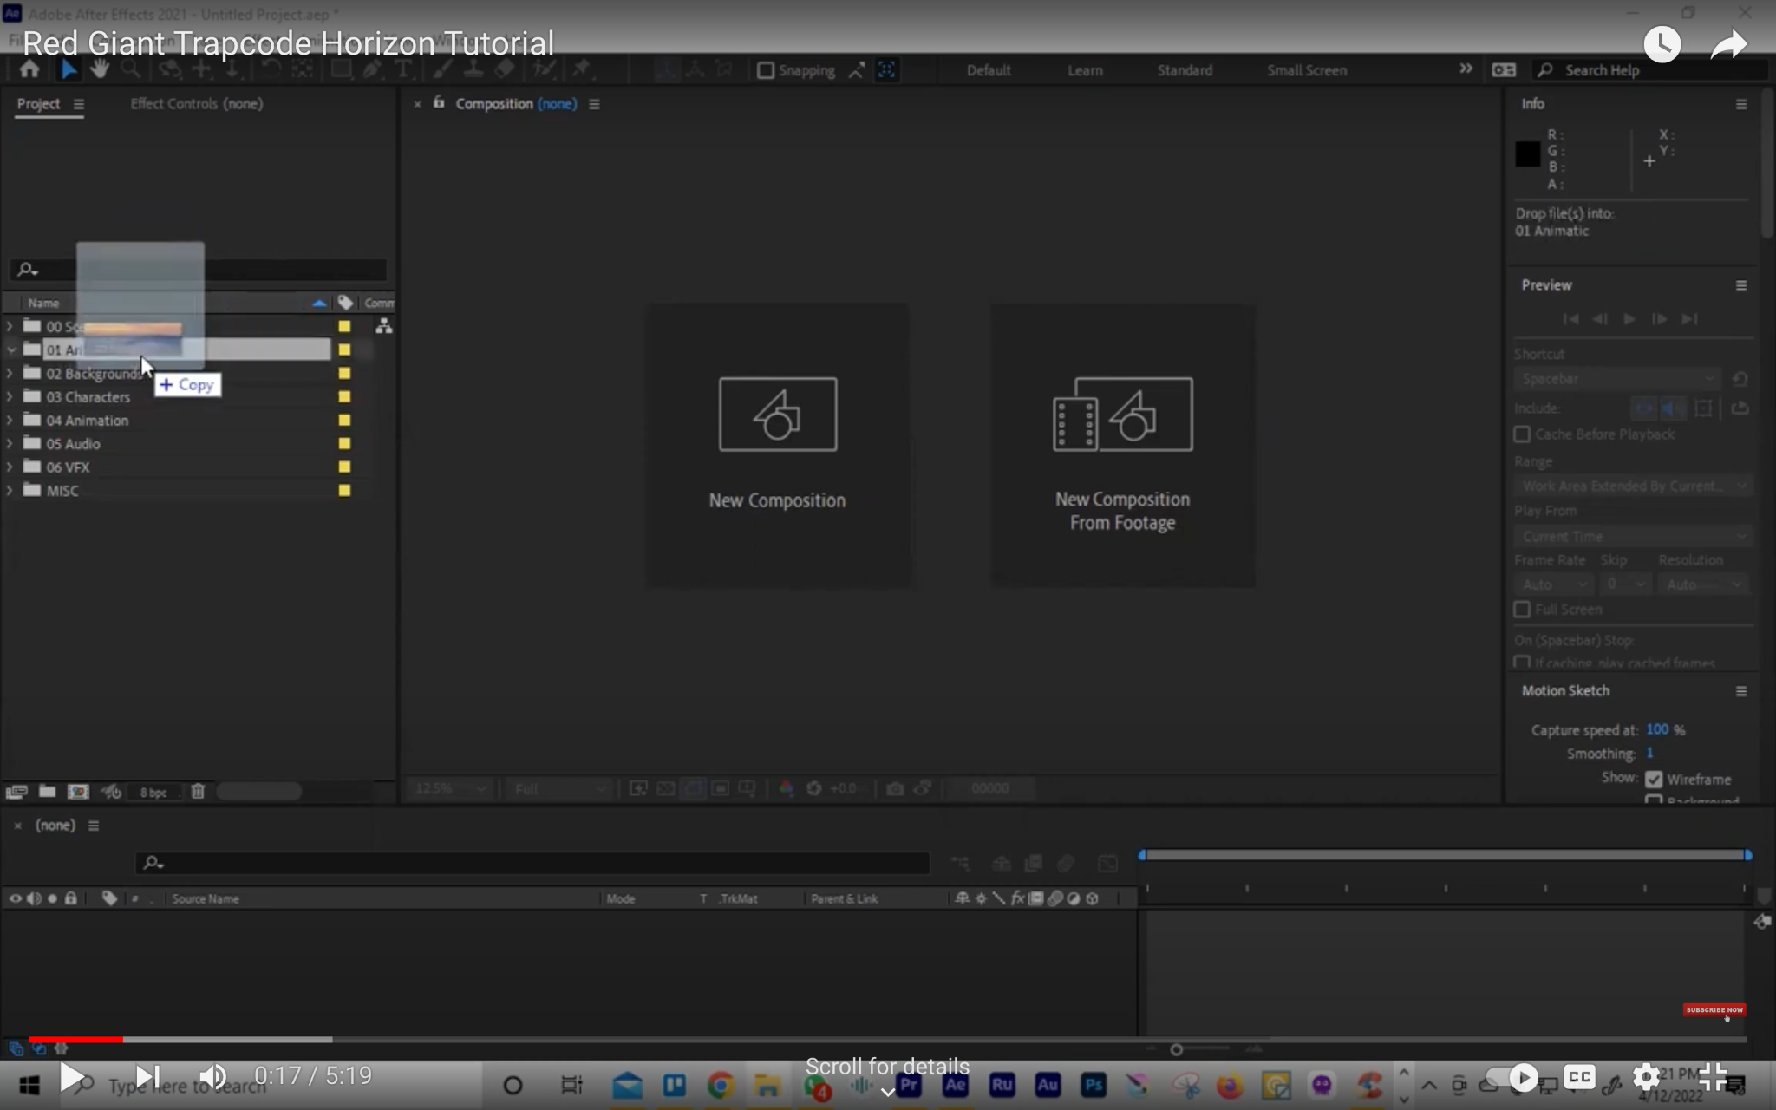Enable the Snapping checkbox

pyautogui.click(x=766, y=70)
